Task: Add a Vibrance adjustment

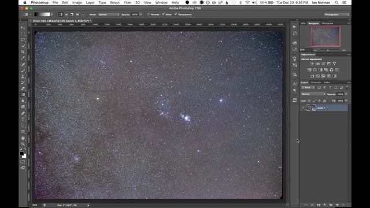Action: click(334, 64)
